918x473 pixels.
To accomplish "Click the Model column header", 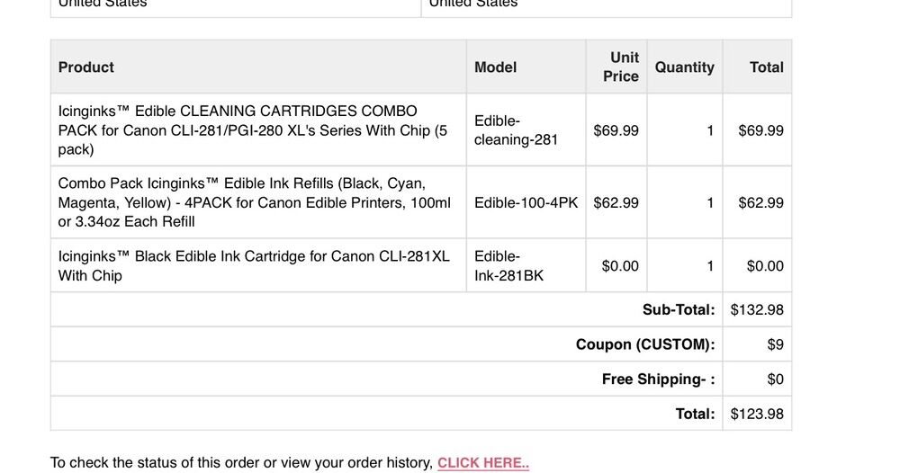I will [x=496, y=67].
